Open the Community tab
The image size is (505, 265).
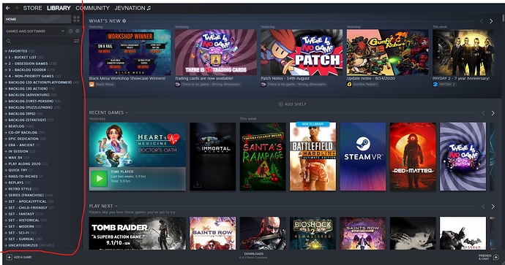(x=93, y=8)
